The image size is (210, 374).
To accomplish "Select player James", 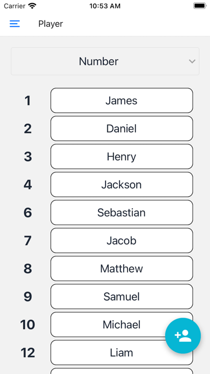I will 122,100.
